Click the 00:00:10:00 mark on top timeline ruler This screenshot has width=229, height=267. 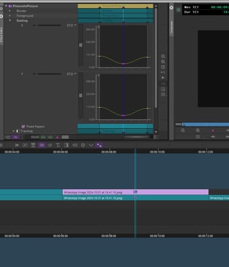pos(158,152)
